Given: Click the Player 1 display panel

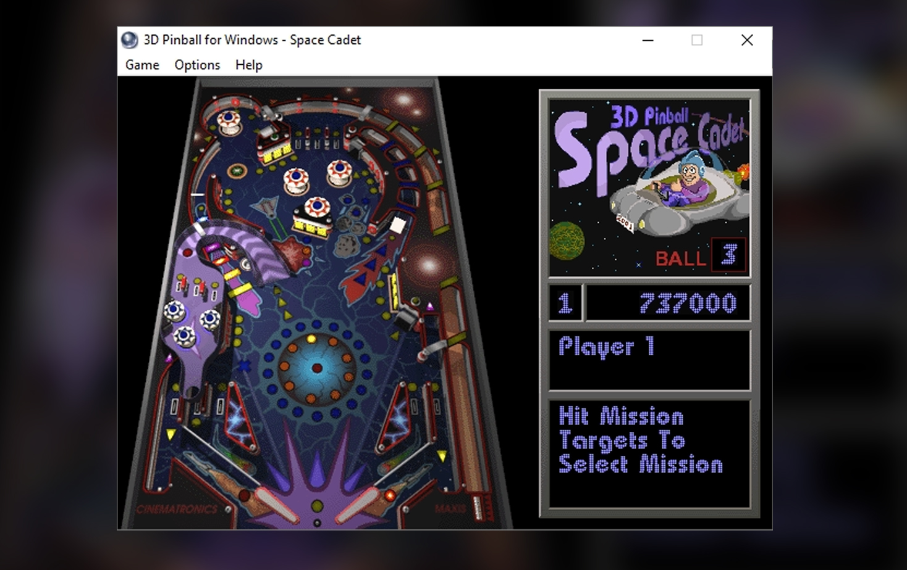Looking at the screenshot, I should pos(649,359).
